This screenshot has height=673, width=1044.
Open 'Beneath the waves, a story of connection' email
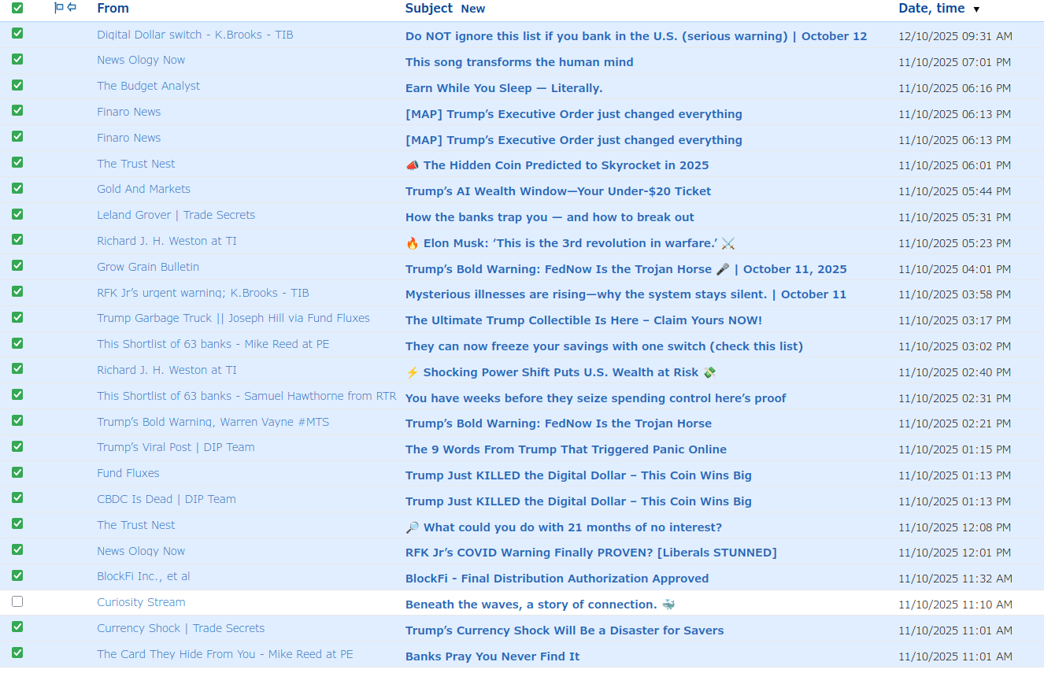(x=531, y=605)
